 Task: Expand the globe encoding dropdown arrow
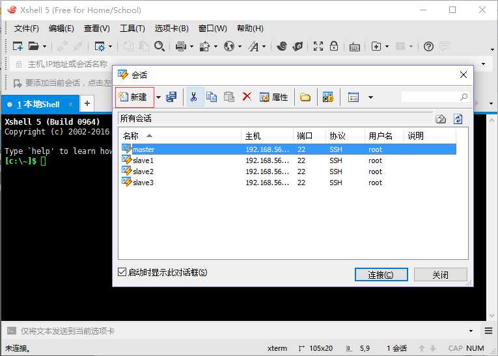click(x=240, y=47)
